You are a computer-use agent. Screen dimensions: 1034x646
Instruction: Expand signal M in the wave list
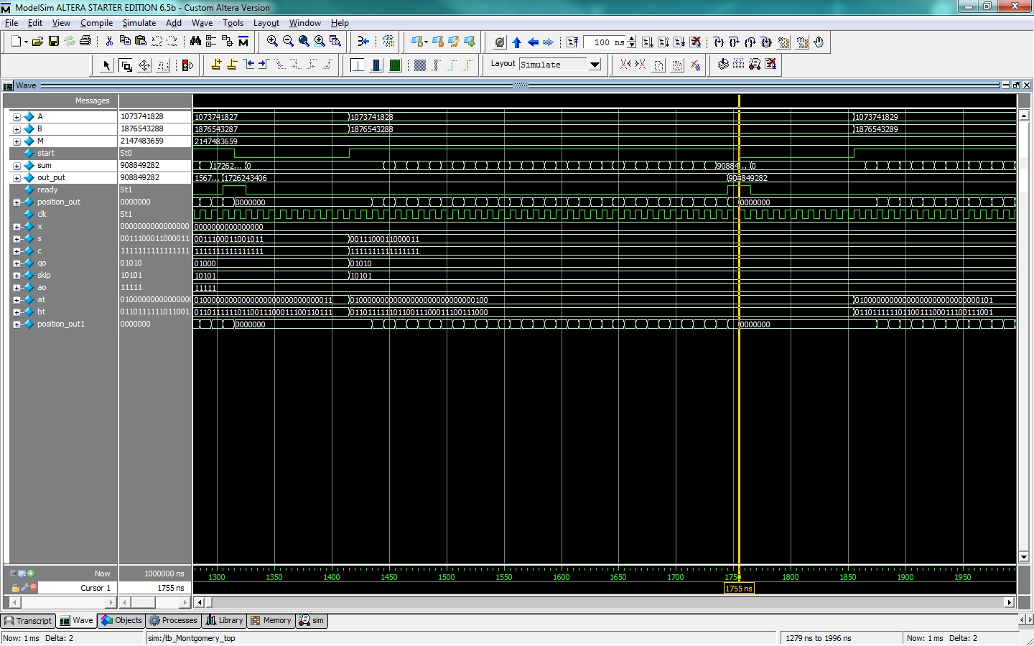(x=17, y=141)
